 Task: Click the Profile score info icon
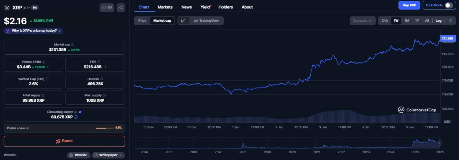pos(28,128)
